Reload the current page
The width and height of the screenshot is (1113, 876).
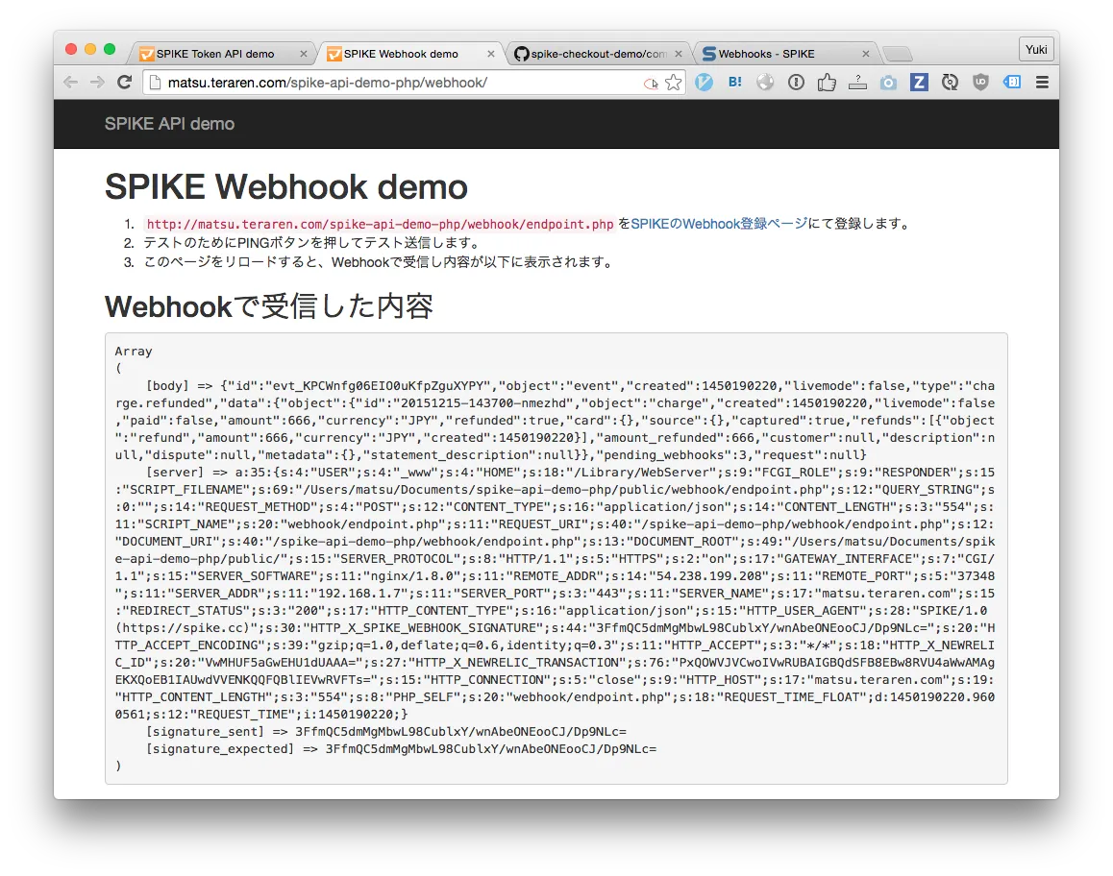124,82
